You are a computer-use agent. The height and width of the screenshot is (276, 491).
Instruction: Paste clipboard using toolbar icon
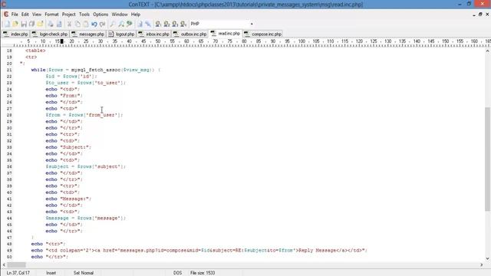point(85,24)
